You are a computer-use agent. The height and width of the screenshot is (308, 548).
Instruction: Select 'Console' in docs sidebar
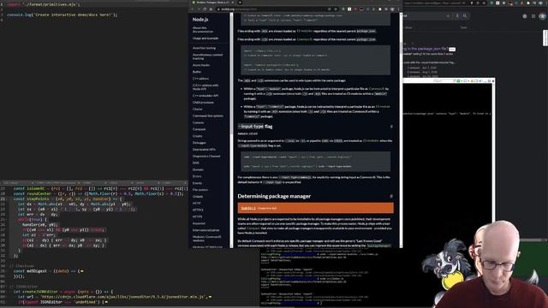[198, 122]
